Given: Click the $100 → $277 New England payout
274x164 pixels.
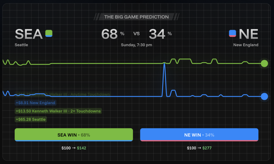Looking at the screenshot, I should click(x=199, y=148).
